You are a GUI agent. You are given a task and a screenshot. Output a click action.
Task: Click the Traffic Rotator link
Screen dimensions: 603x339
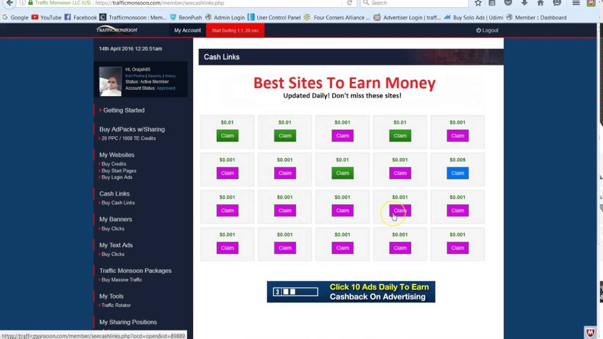116,306
